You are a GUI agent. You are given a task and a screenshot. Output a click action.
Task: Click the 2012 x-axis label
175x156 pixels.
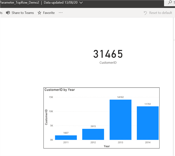pos(93,142)
